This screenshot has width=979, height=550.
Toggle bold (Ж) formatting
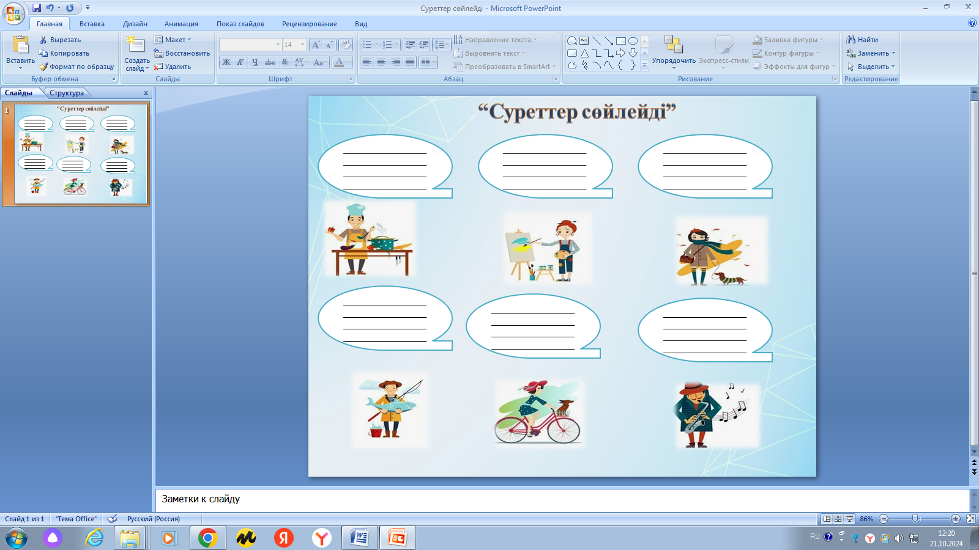coord(226,62)
